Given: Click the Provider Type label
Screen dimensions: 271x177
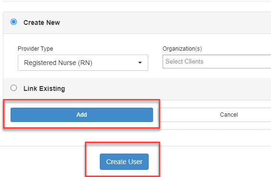Looking at the screenshot, I should 35,49.
